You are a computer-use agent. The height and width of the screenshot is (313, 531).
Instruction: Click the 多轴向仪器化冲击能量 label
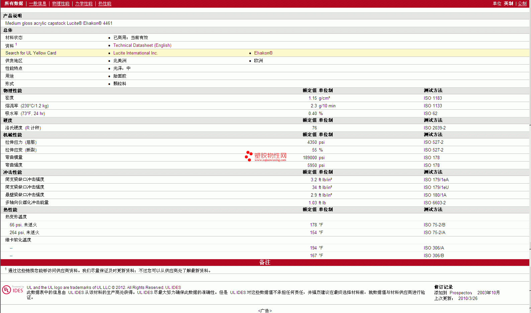pyautogui.click(x=27, y=203)
